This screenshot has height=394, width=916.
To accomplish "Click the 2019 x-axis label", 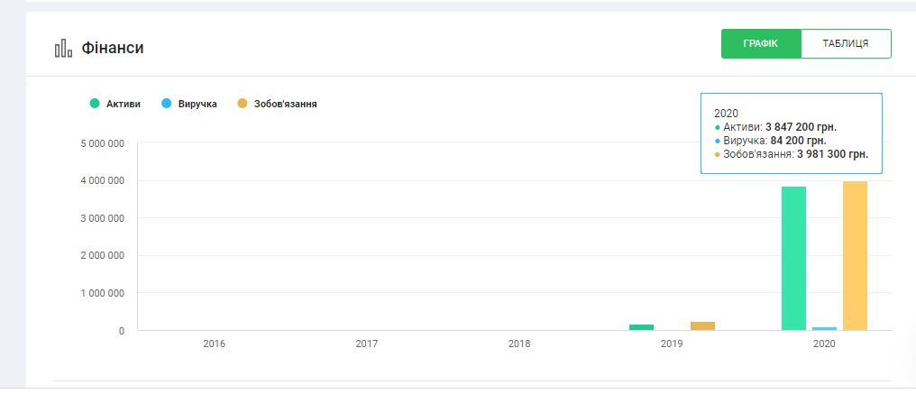I will pos(672,344).
